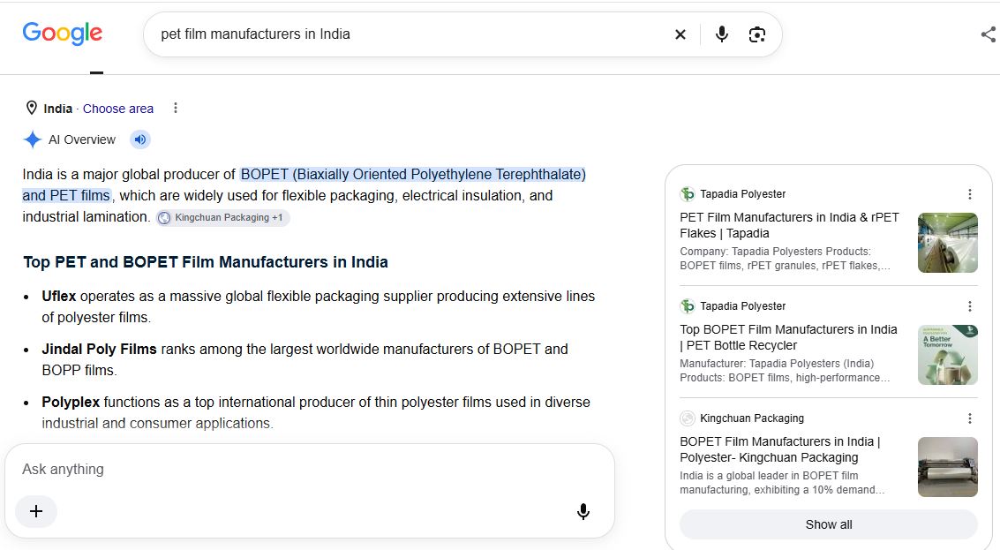Open PET Film Manufacturers in India & rPET Flakes link
Viewport: 1000px width, 550px height.
click(790, 225)
